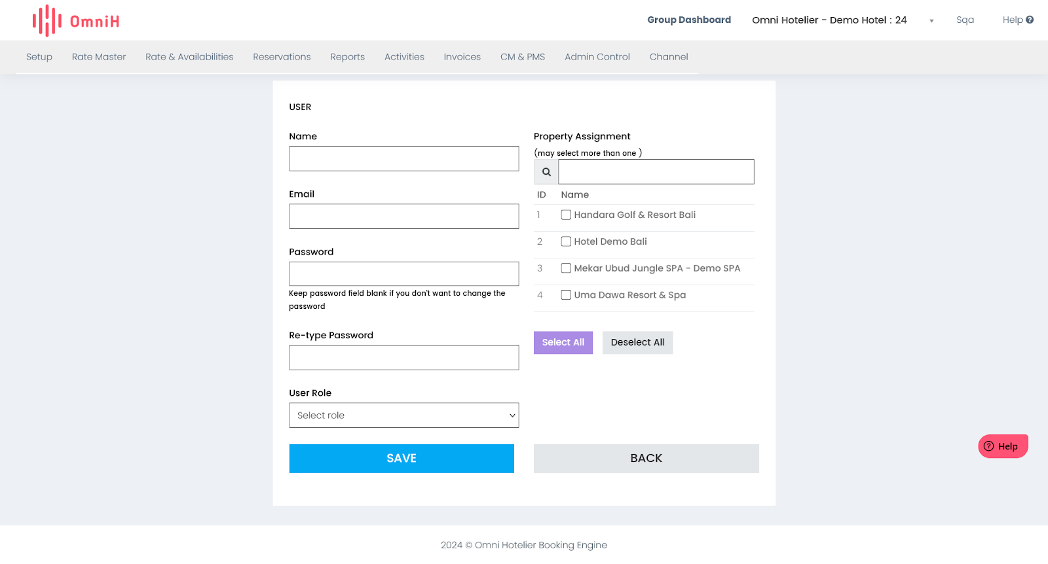Focus the Password input field

pyautogui.click(x=404, y=273)
